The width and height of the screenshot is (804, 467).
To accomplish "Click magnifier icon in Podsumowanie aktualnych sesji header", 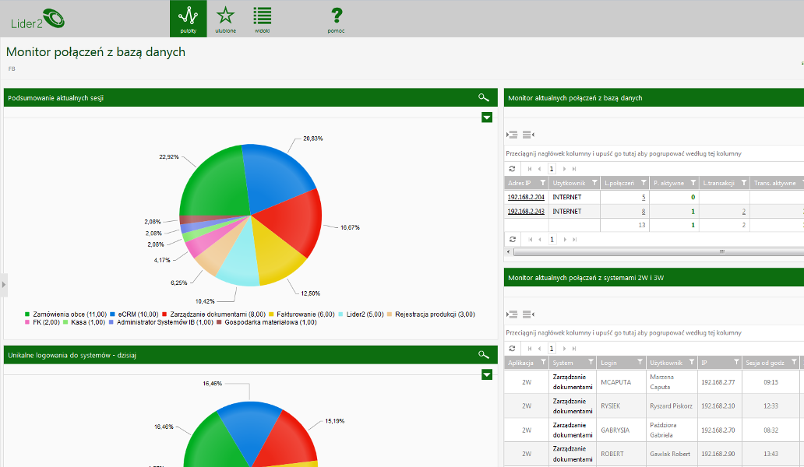I will [484, 97].
